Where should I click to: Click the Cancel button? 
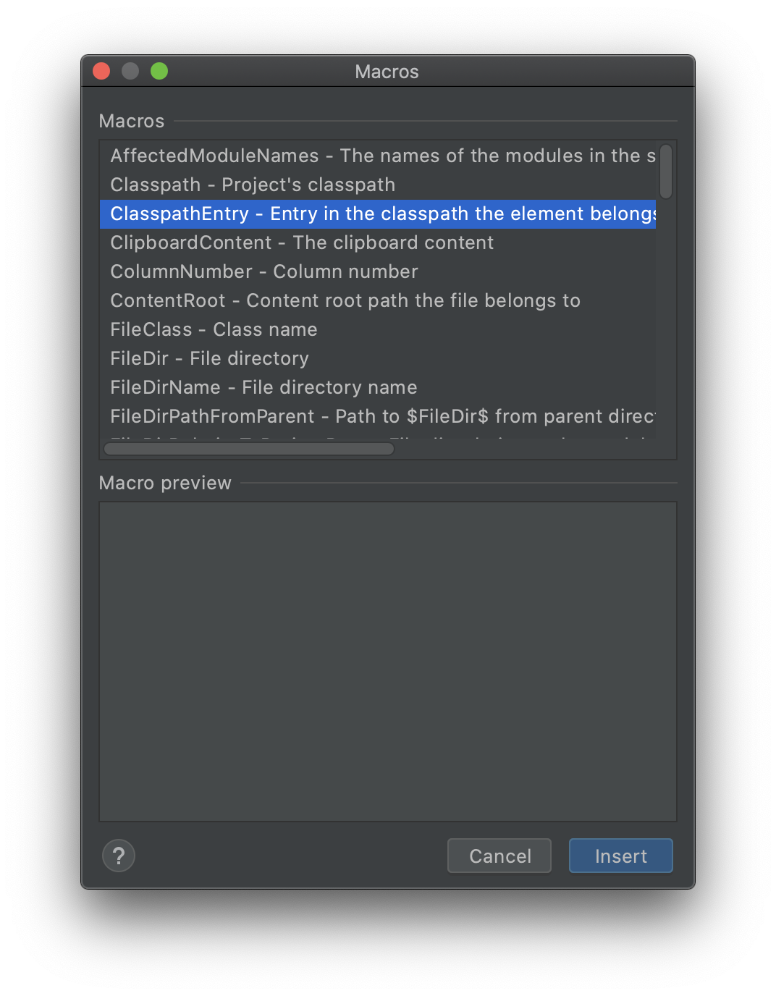click(499, 856)
